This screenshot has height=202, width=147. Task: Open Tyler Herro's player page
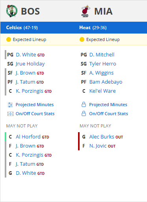coord(103,64)
